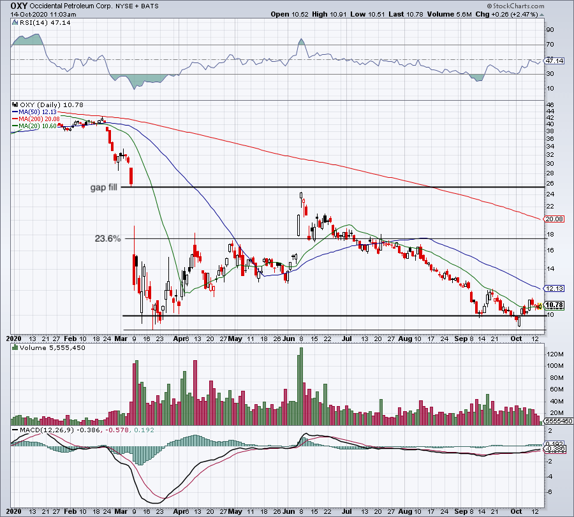The width and height of the screenshot is (574, 517).
Task: Select the candlestick chart icon beside OXY (Daily)
Action: click(15, 105)
